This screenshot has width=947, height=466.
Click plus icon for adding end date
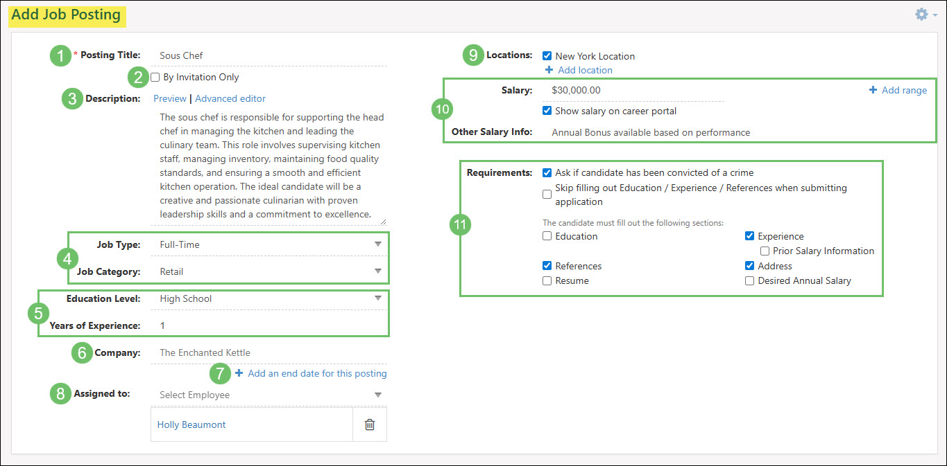239,373
